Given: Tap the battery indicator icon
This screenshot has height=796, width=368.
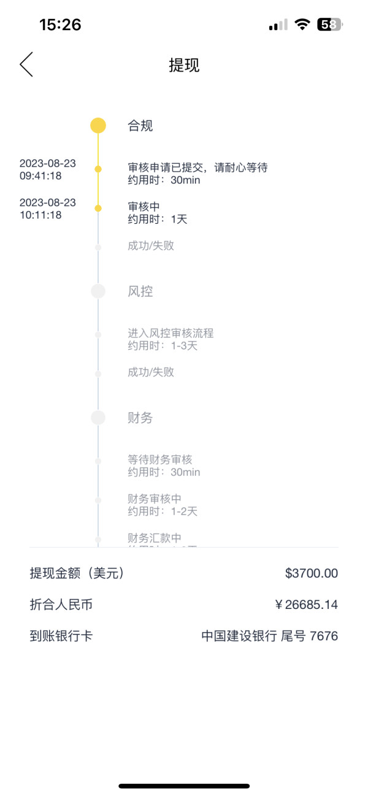Looking at the screenshot, I should pos(330,25).
